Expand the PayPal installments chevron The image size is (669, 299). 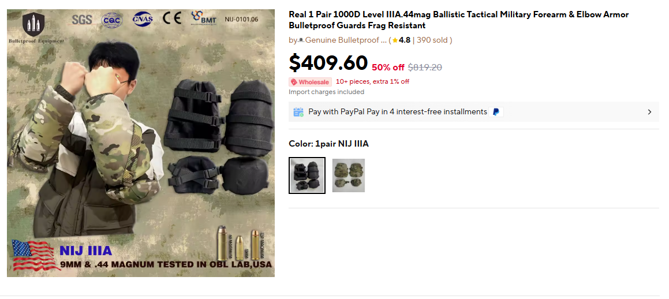coord(649,112)
